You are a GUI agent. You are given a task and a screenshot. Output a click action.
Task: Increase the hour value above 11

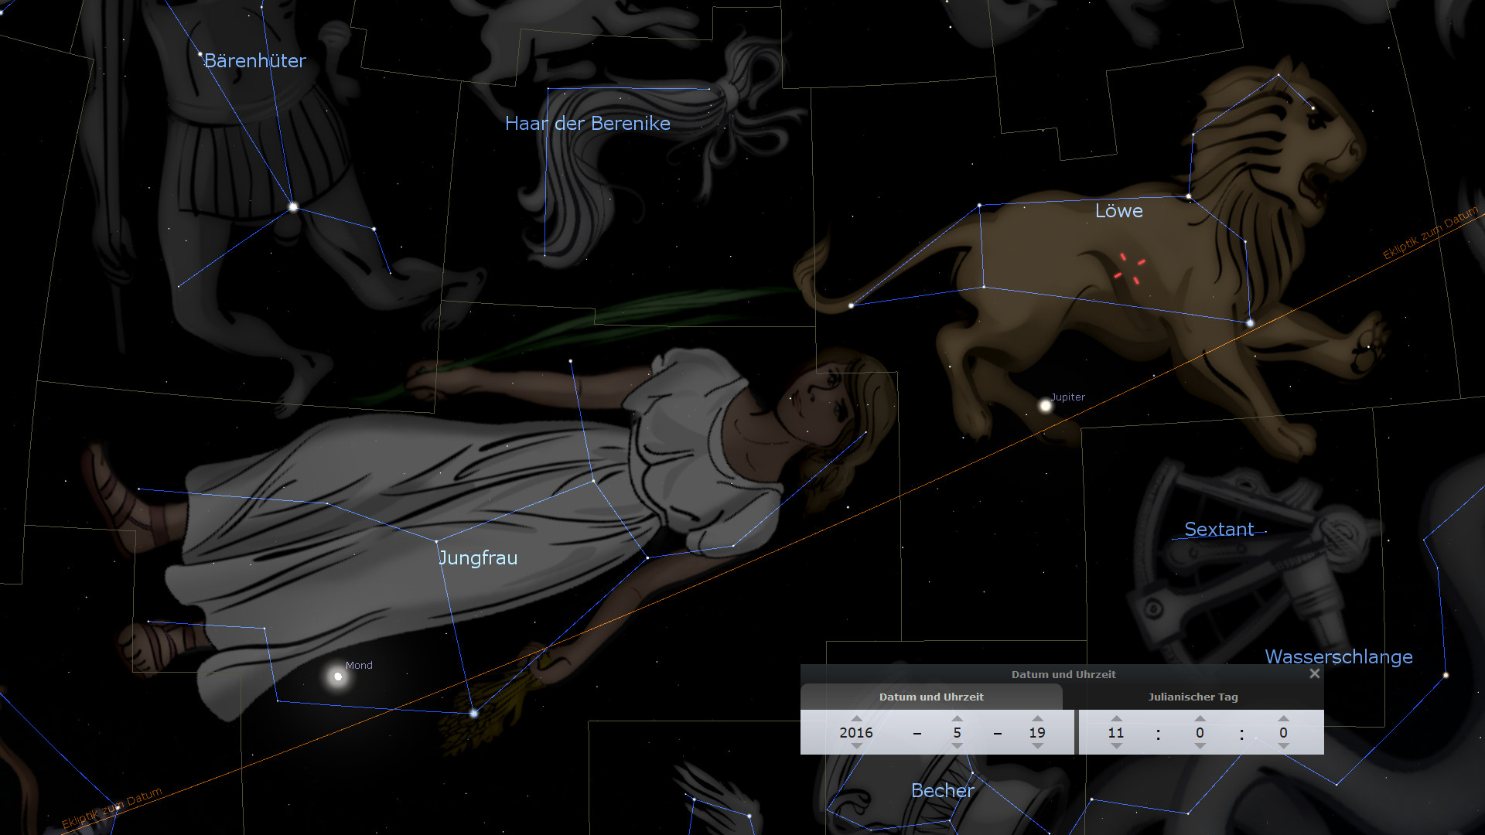click(x=1116, y=719)
